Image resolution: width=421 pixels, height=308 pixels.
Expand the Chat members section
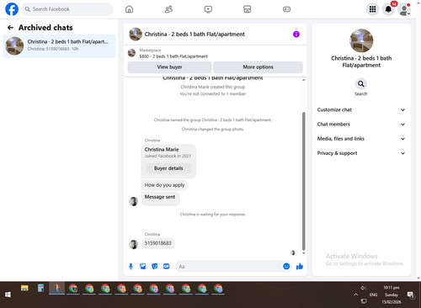(361, 125)
